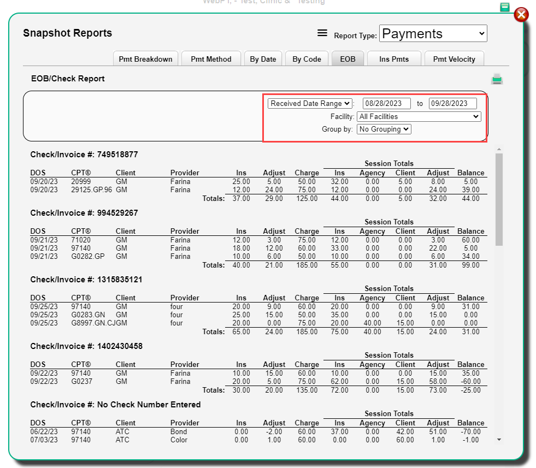The width and height of the screenshot is (536, 468).
Task: Click the vertical scrollbar thumb
Action: coord(499,199)
